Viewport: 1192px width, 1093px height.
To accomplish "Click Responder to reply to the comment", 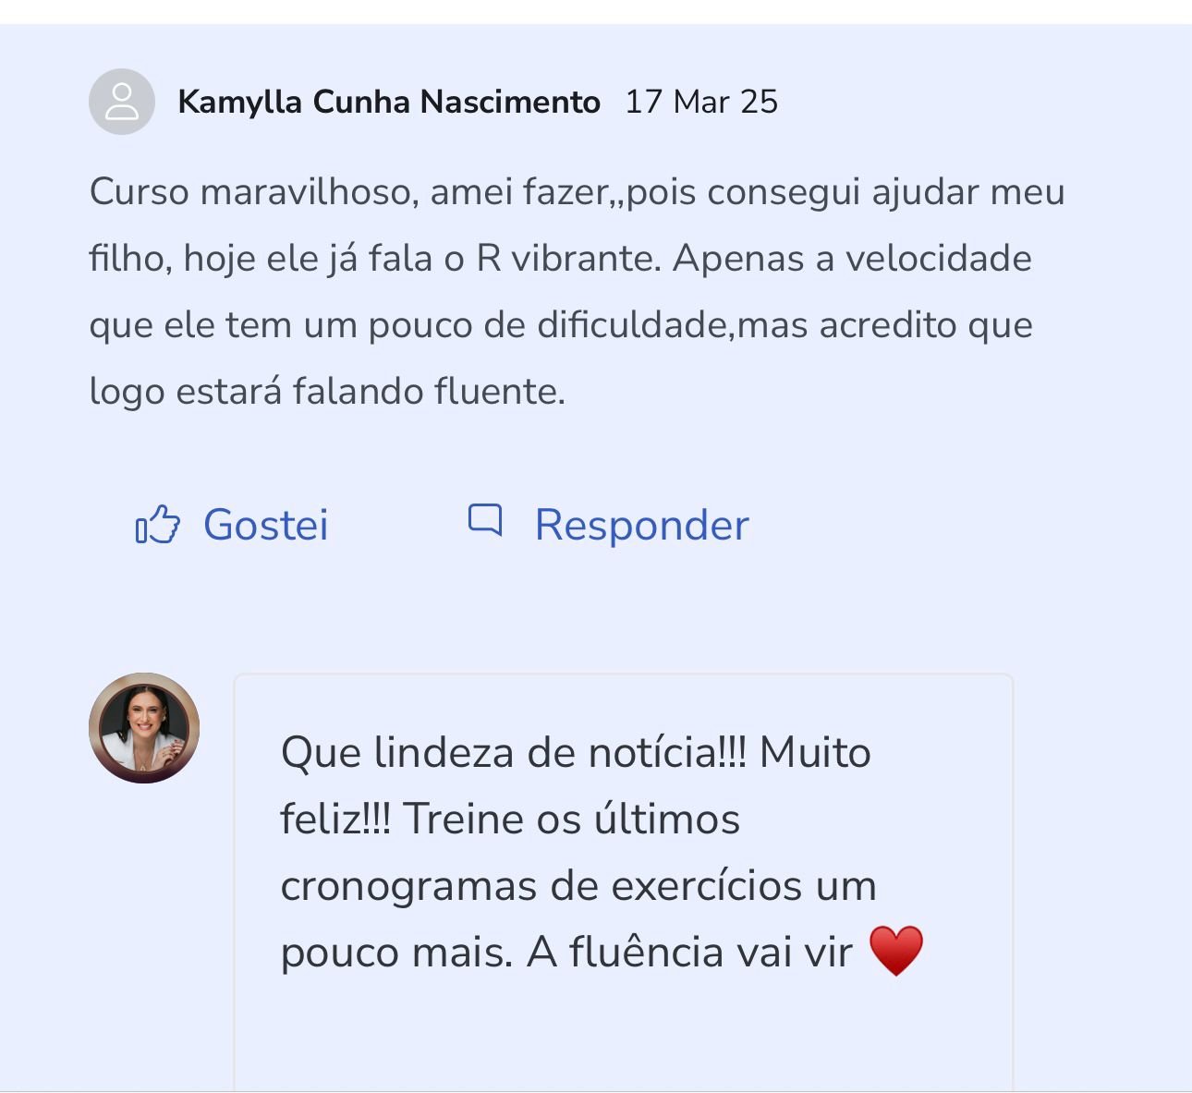I will pyautogui.click(x=639, y=524).
